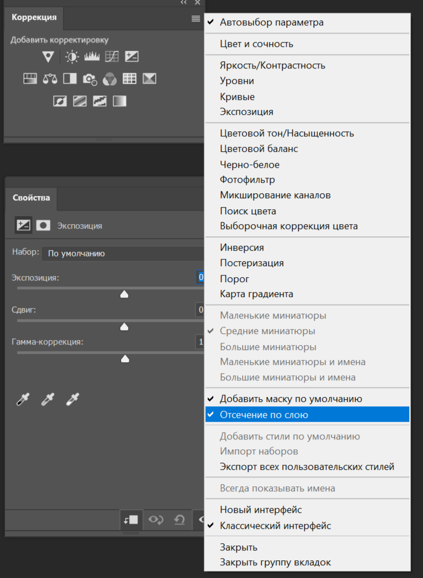The image size is (423, 578).
Task: Click the Гамма-коррекция slider handle
Action: [125, 358]
